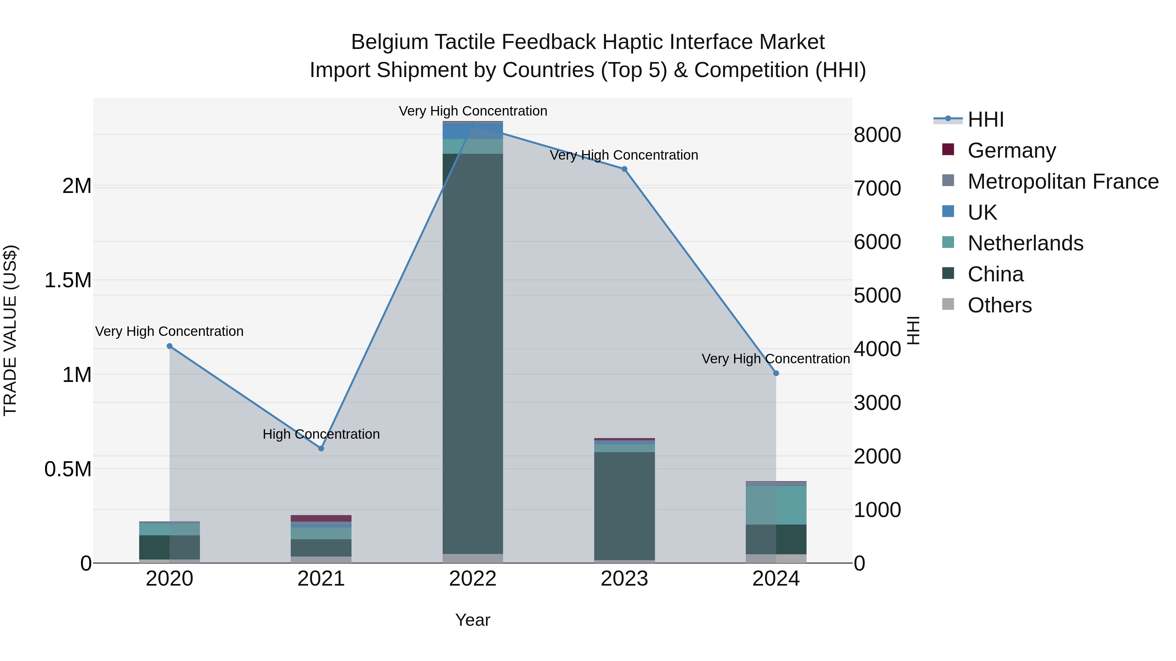1176x661 pixels.
Task: Click the '5000' right axis tick label
Action: pos(877,296)
